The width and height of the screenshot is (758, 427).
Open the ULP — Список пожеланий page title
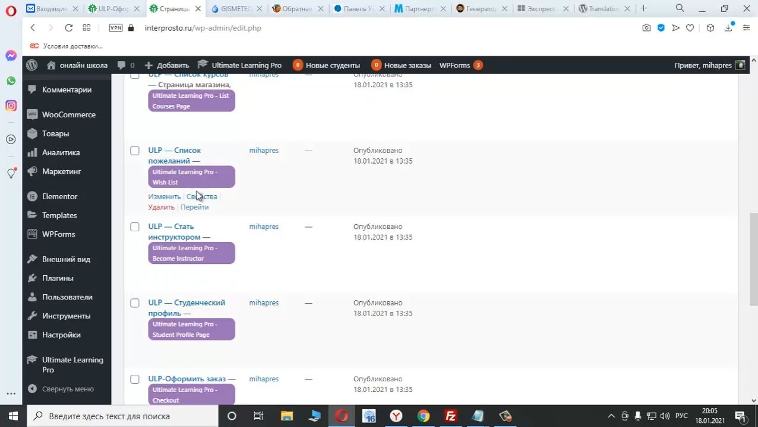tap(174, 155)
